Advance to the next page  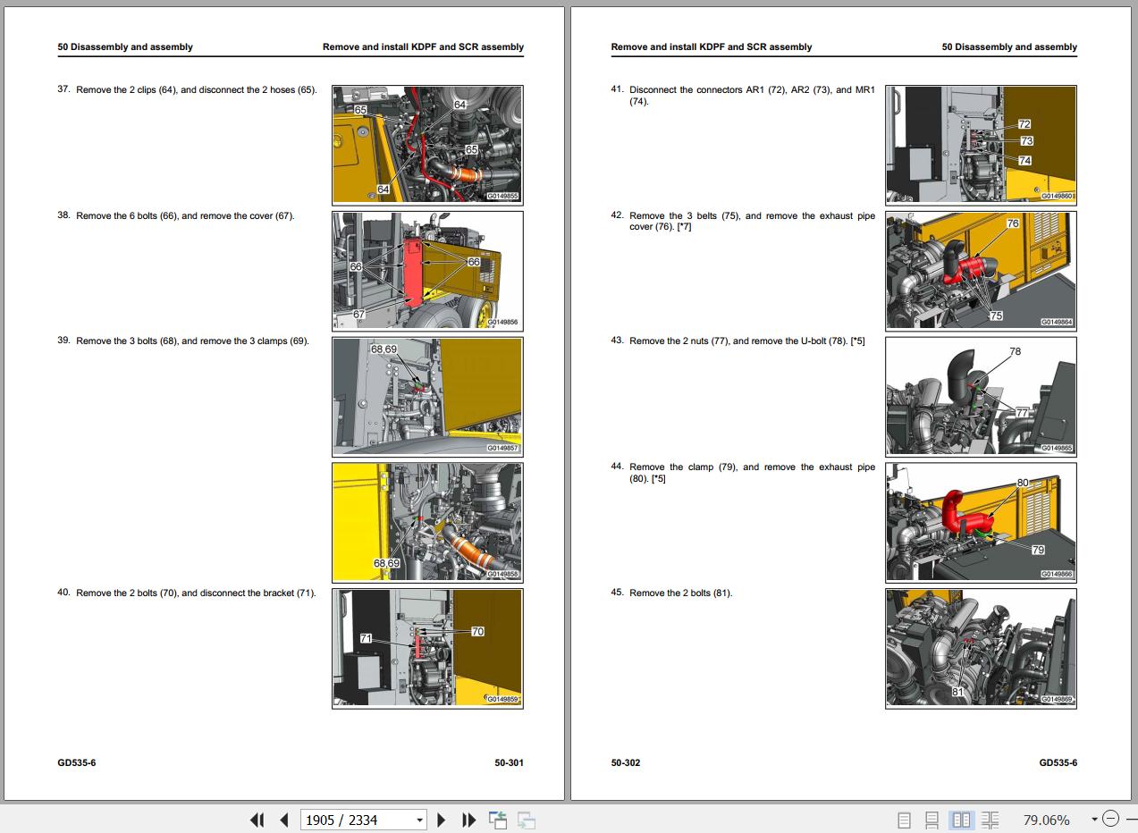click(x=441, y=820)
